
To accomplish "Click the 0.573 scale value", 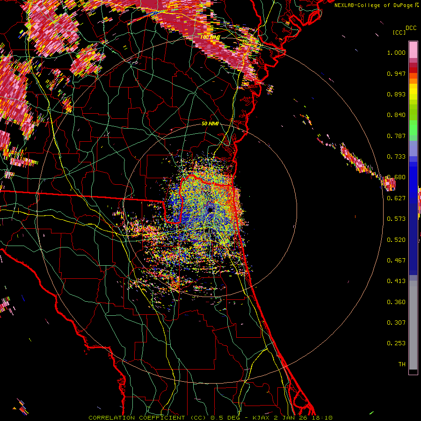I will [396, 219].
